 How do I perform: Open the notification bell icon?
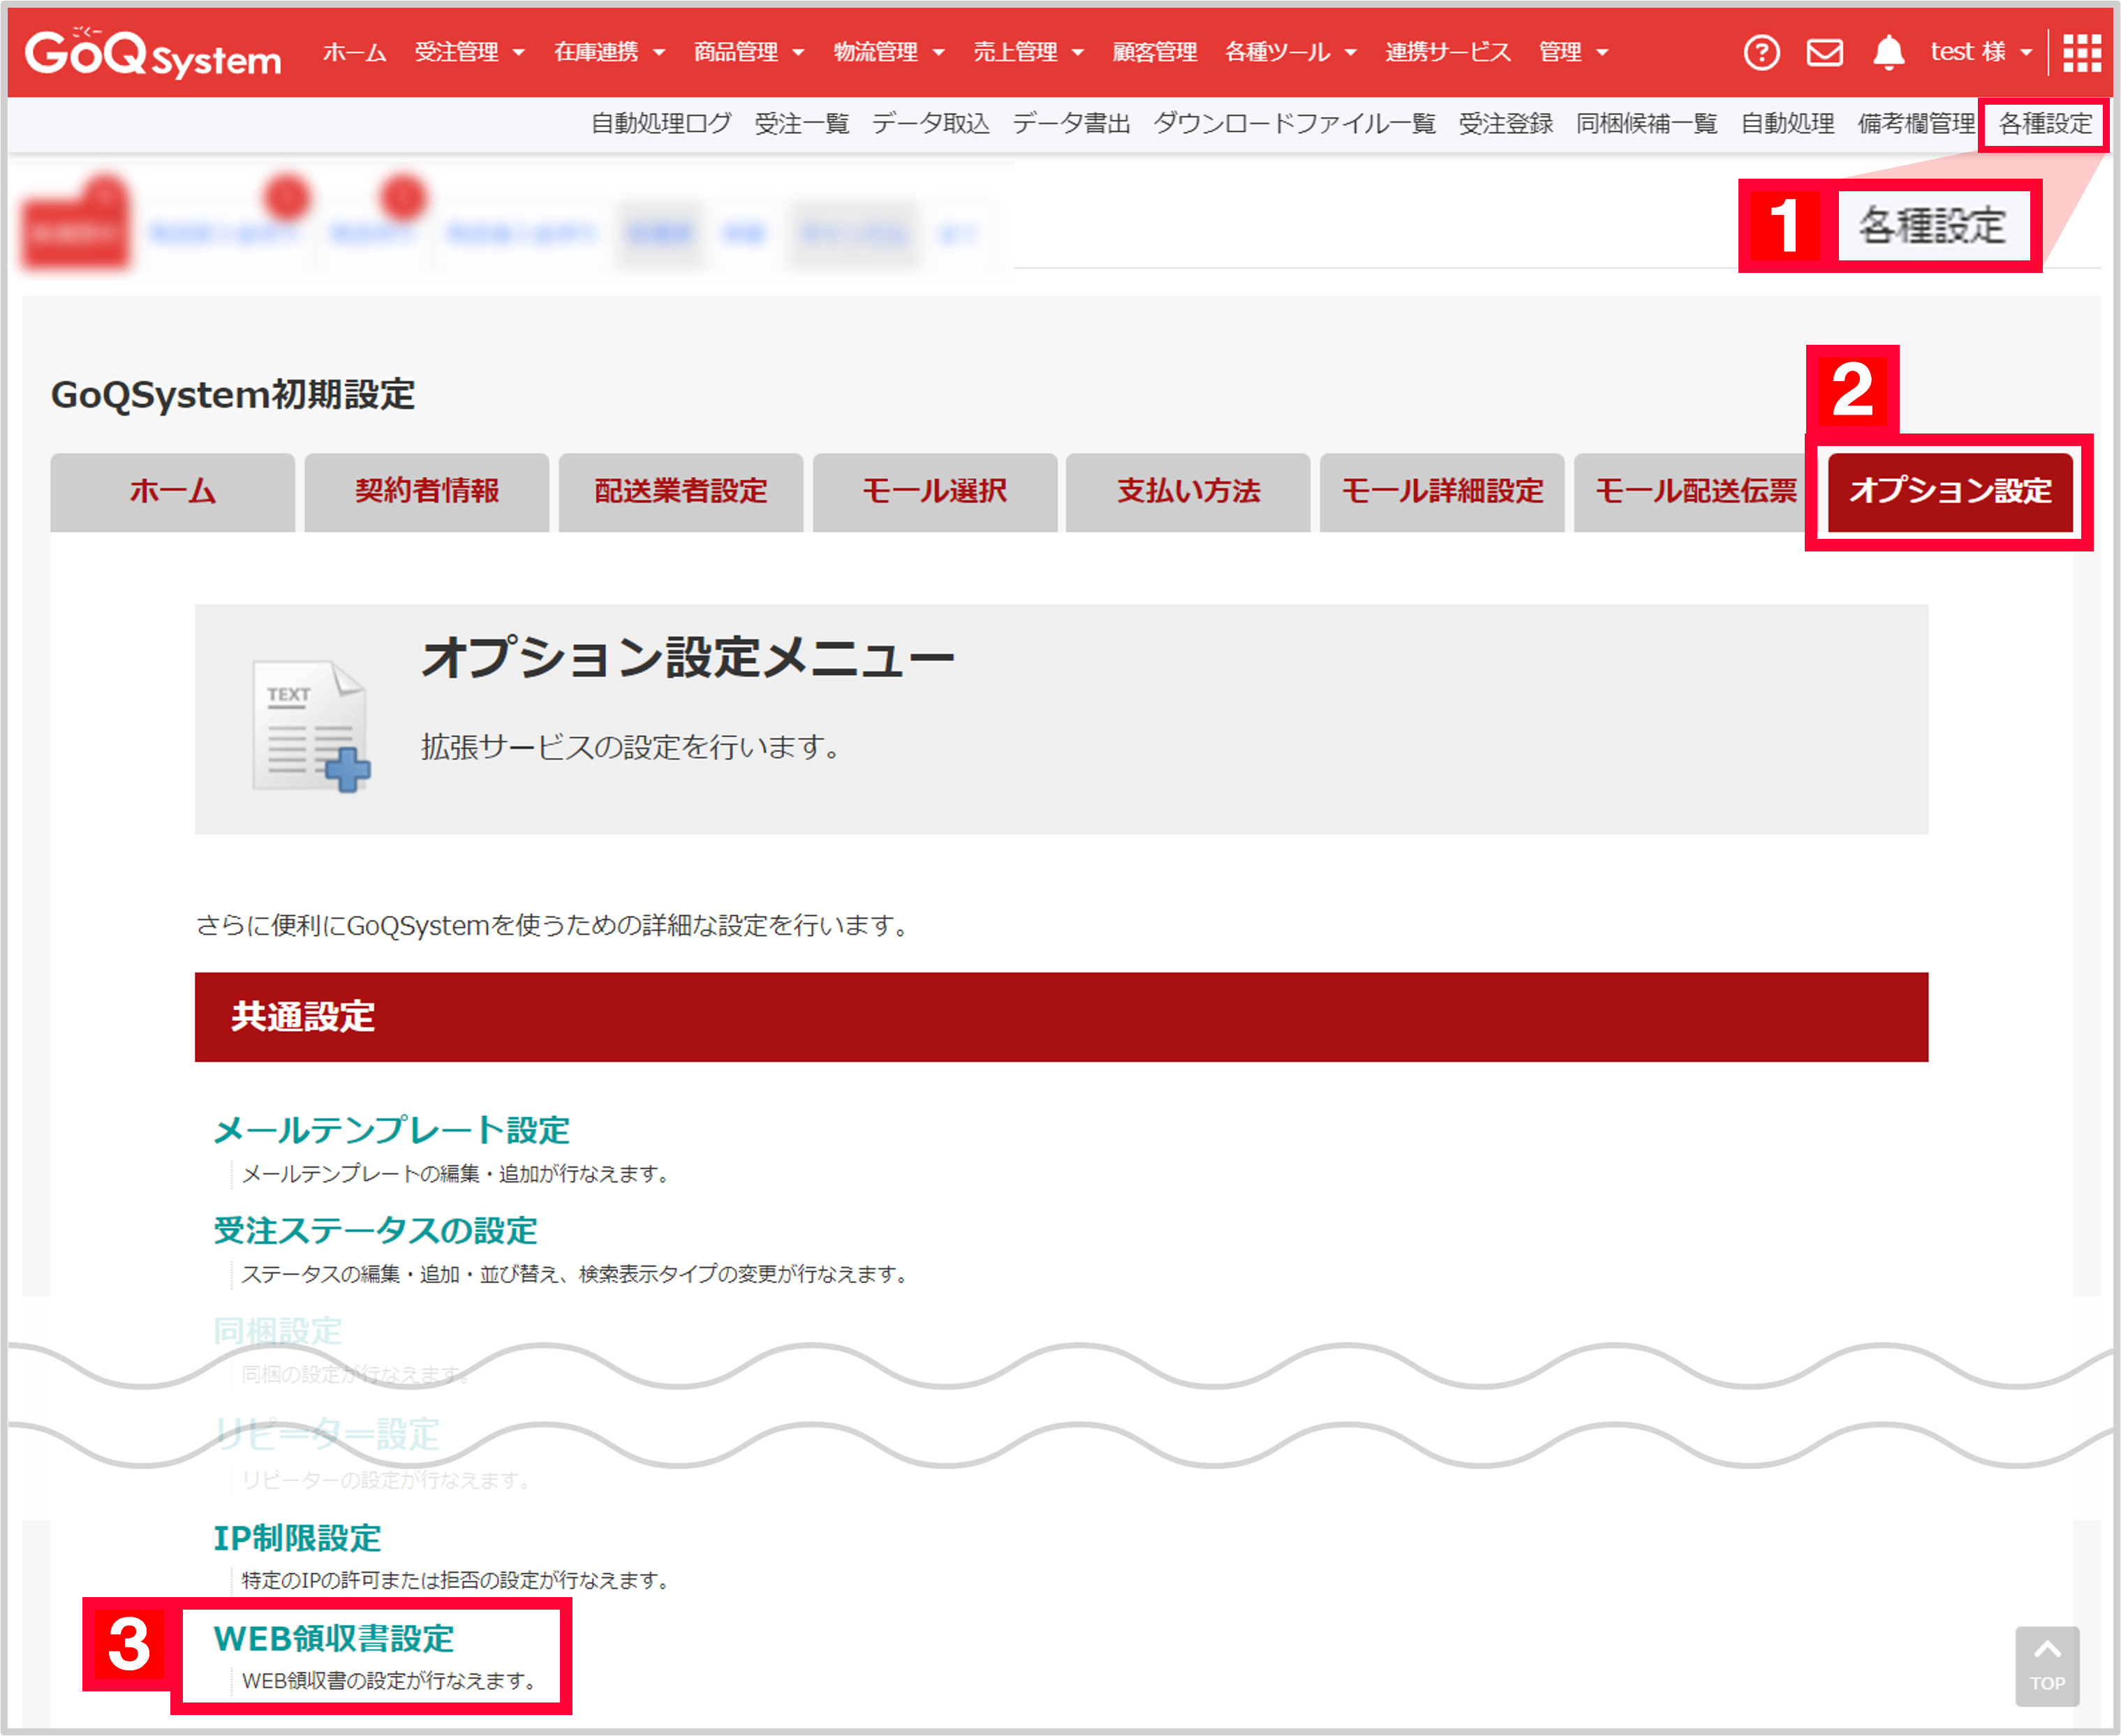(x=1888, y=52)
